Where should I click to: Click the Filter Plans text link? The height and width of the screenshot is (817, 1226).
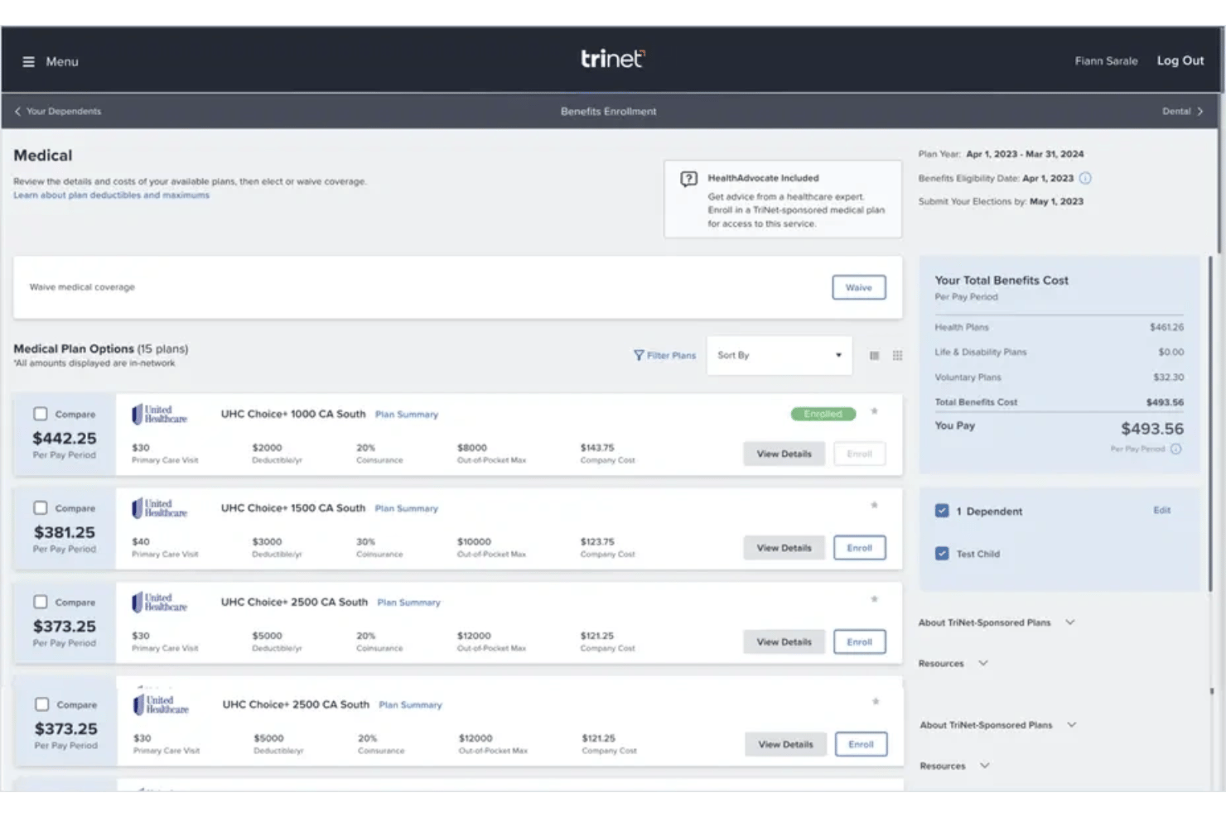point(671,355)
